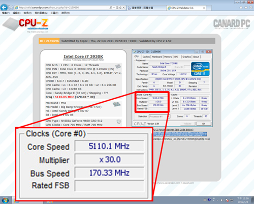The width and height of the screenshot is (254, 204).
Task: Close the CPU-Z Validator 3.1 tab
Action: point(204,8)
